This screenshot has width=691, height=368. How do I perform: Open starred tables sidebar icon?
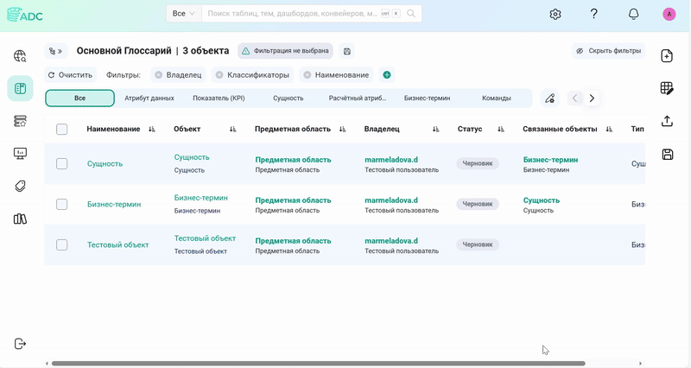[x=20, y=121]
